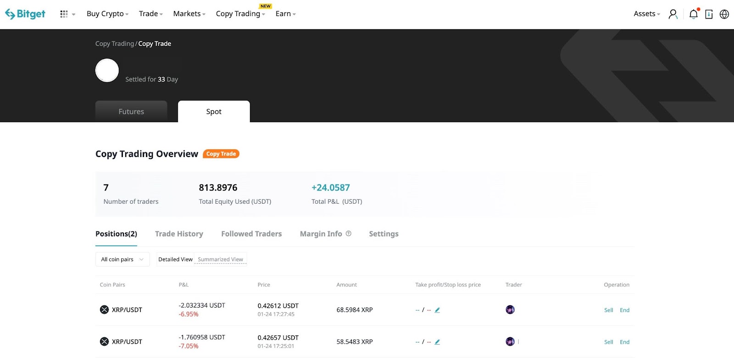Click the Total P&L value +24.0587
This screenshot has width=734, height=358.
click(x=331, y=188)
